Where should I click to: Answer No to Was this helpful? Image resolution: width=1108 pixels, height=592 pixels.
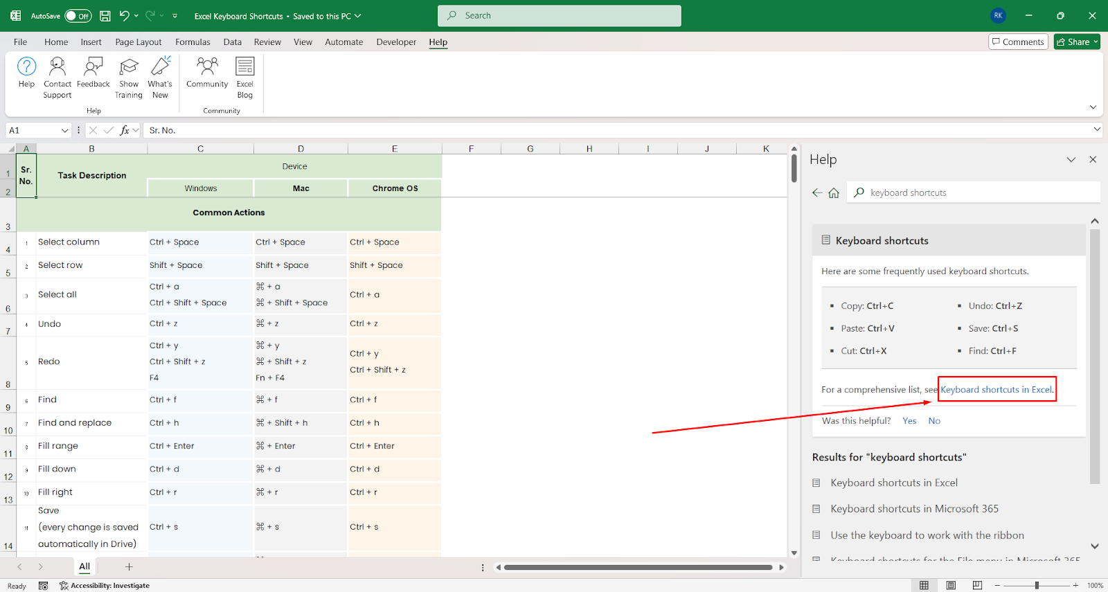click(934, 420)
